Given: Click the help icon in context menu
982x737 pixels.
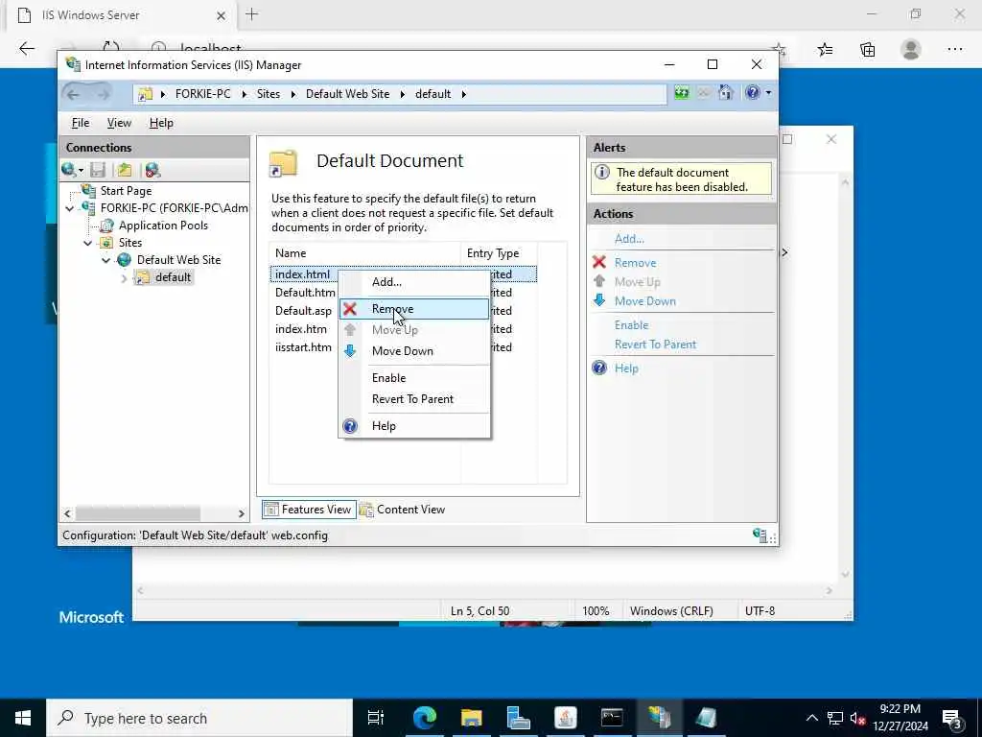Looking at the screenshot, I should pyautogui.click(x=350, y=426).
